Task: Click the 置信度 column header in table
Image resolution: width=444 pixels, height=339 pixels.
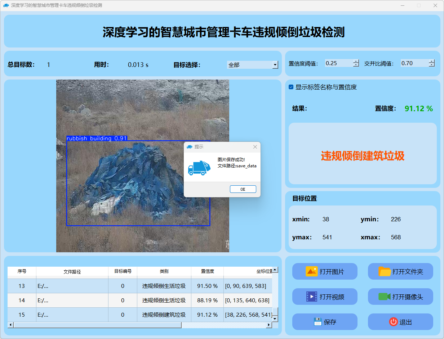Action: coord(207,271)
